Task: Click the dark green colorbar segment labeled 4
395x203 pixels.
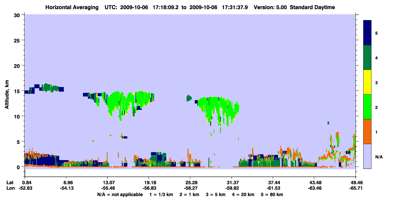Action: [x=367, y=58]
